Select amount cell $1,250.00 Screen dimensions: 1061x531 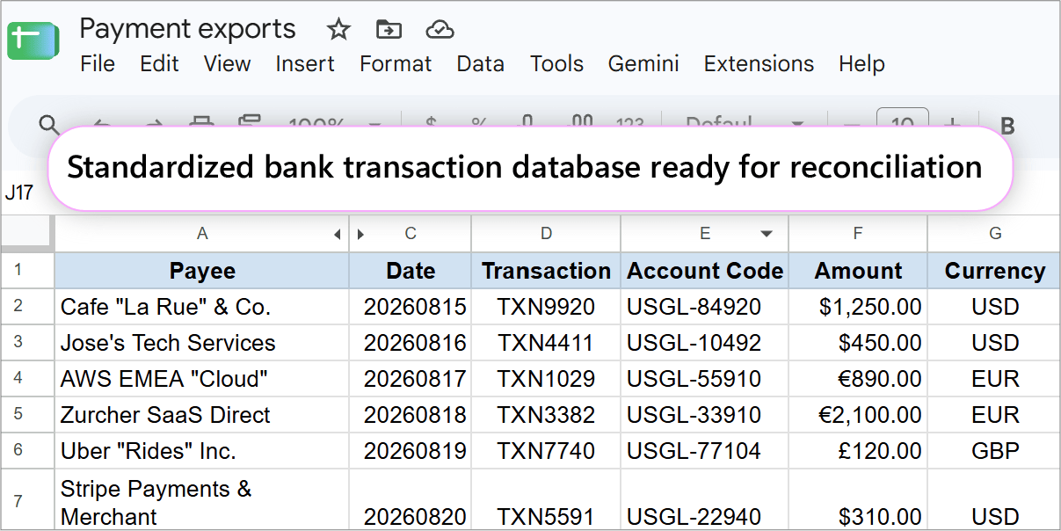tap(858, 307)
